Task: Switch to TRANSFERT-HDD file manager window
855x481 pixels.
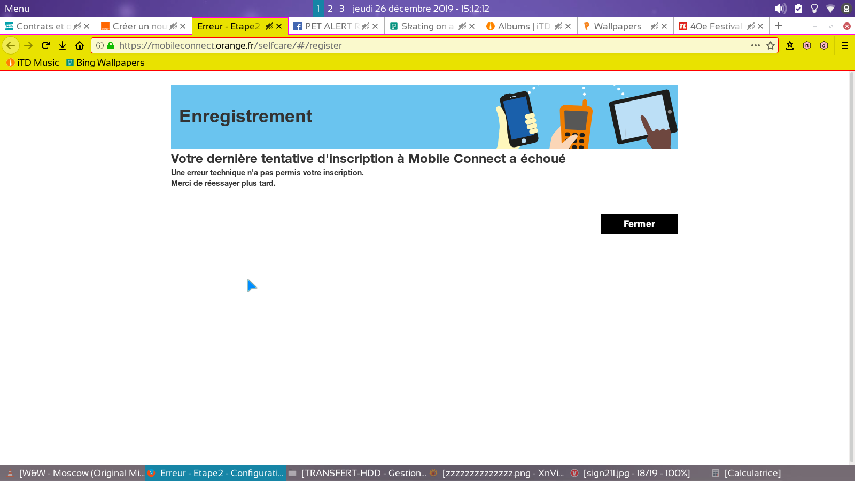Action: click(357, 473)
